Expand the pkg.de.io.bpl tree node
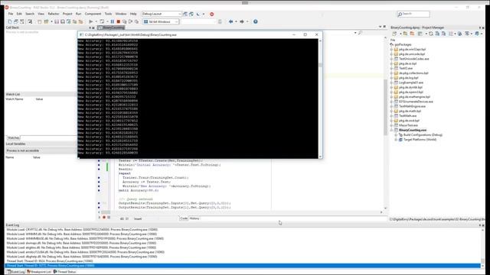This screenshot has height=275, width=490. coord(391,63)
